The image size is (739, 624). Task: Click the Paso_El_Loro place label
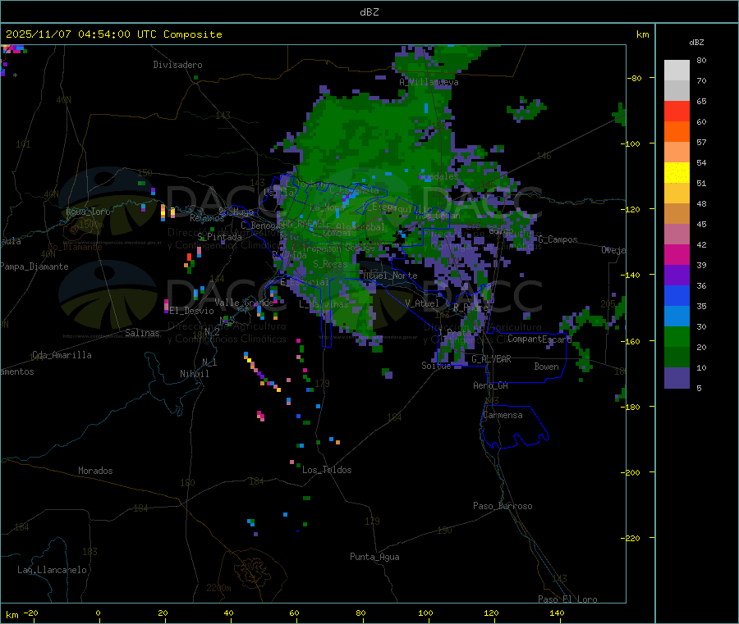pos(567,599)
